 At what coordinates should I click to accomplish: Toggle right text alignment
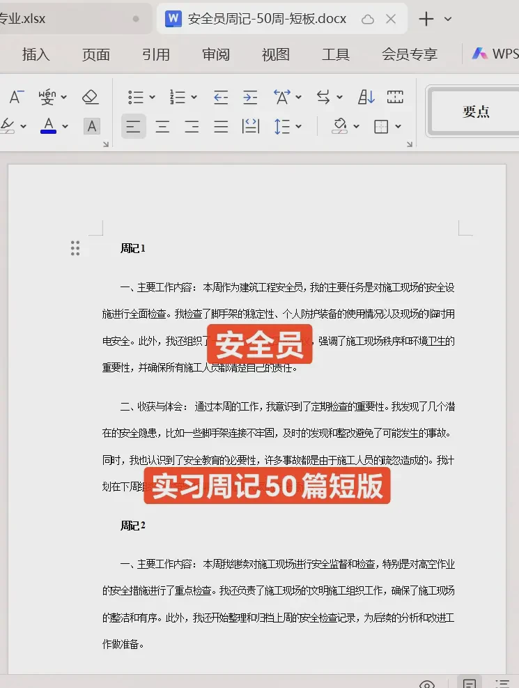coord(192,127)
